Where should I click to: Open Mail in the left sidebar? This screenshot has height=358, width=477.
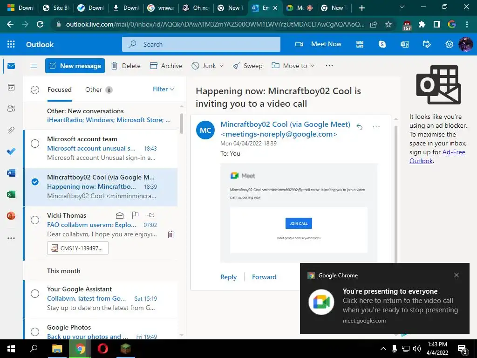pyautogui.click(x=11, y=66)
